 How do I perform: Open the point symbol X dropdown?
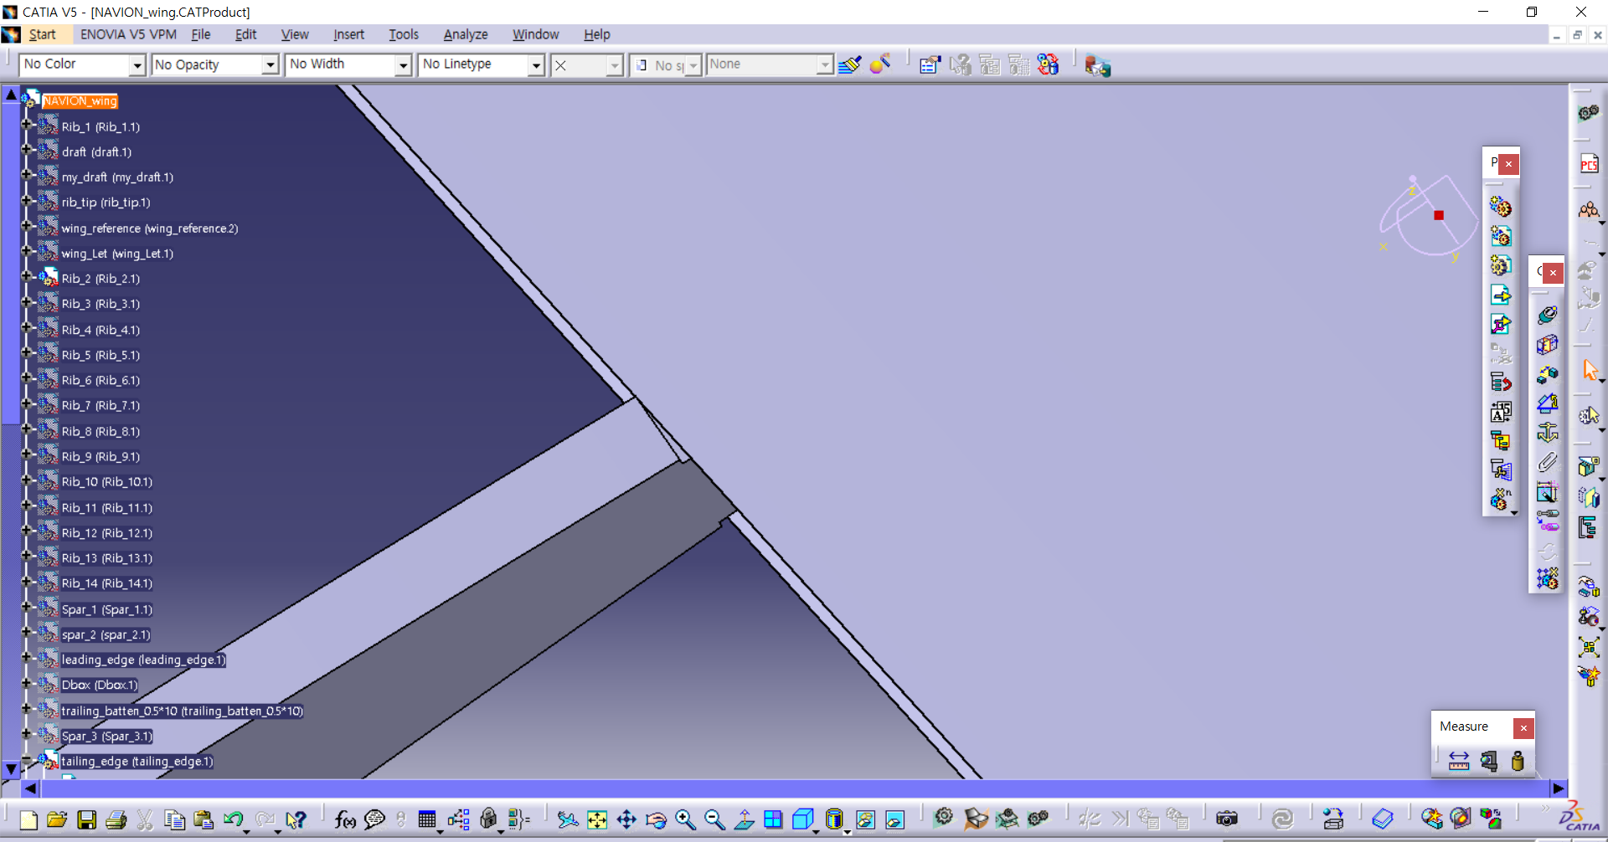pyautogui.click(x=615, y=64)
